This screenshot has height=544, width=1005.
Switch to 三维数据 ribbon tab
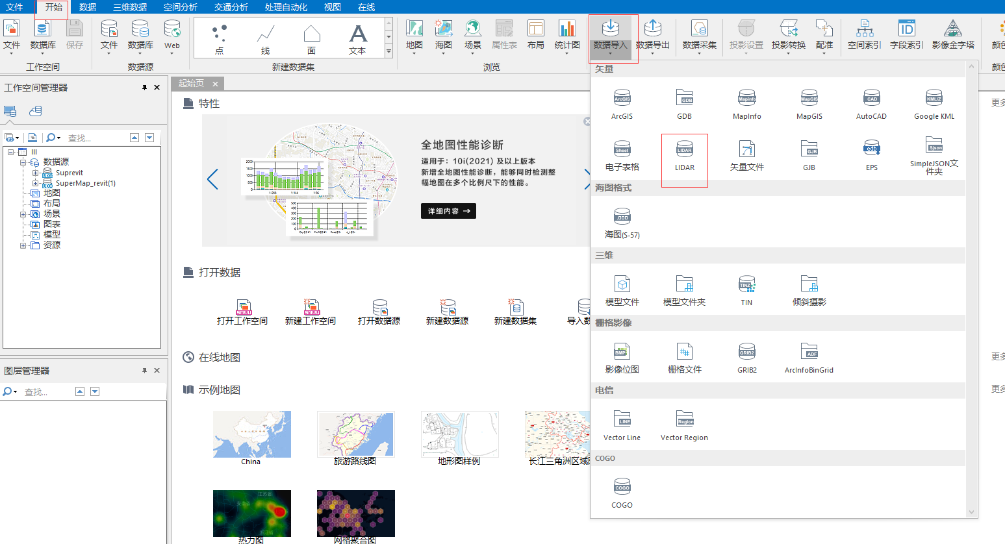tap(130, 7)
